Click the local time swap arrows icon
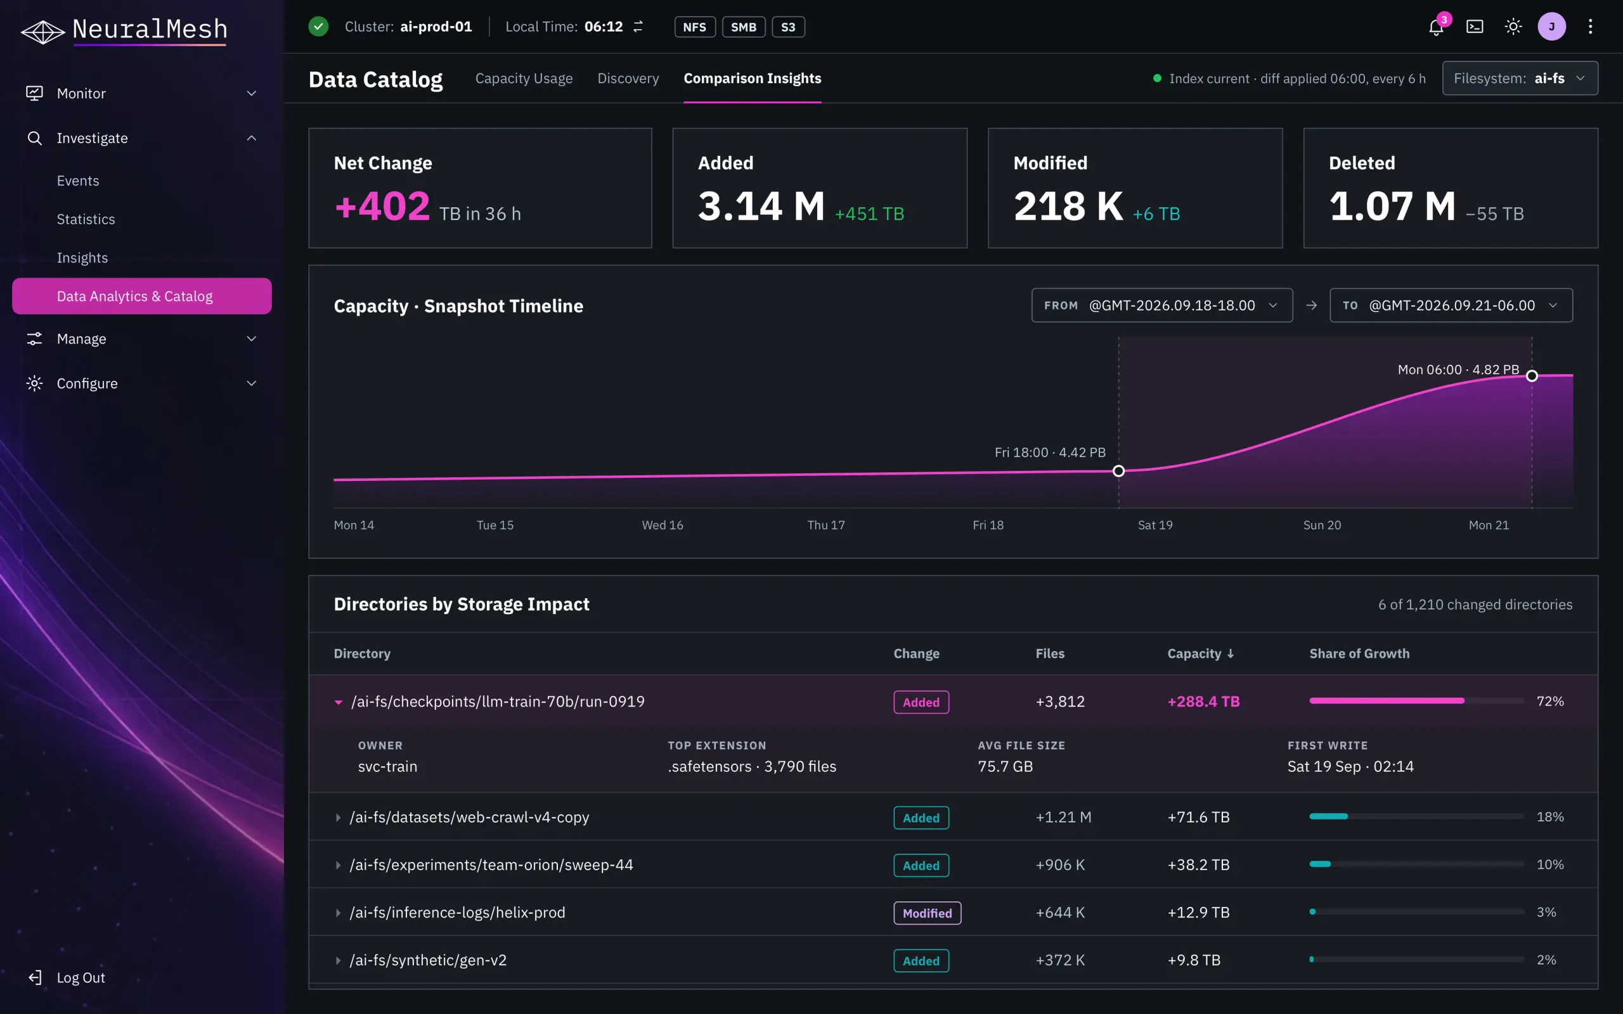Image resolution: width=1623 pixels, height=1014 pixels. pyautogui.click(x=638, y=27)
